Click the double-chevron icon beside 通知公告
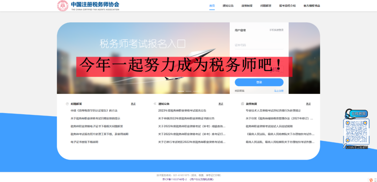377x182 pixels. pos(155,104)
